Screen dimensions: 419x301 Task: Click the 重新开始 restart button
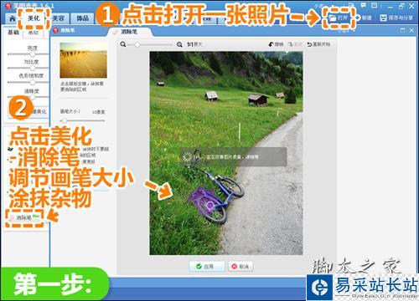318,44
